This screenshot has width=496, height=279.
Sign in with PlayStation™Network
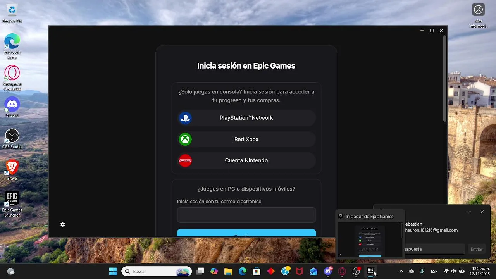246,118
